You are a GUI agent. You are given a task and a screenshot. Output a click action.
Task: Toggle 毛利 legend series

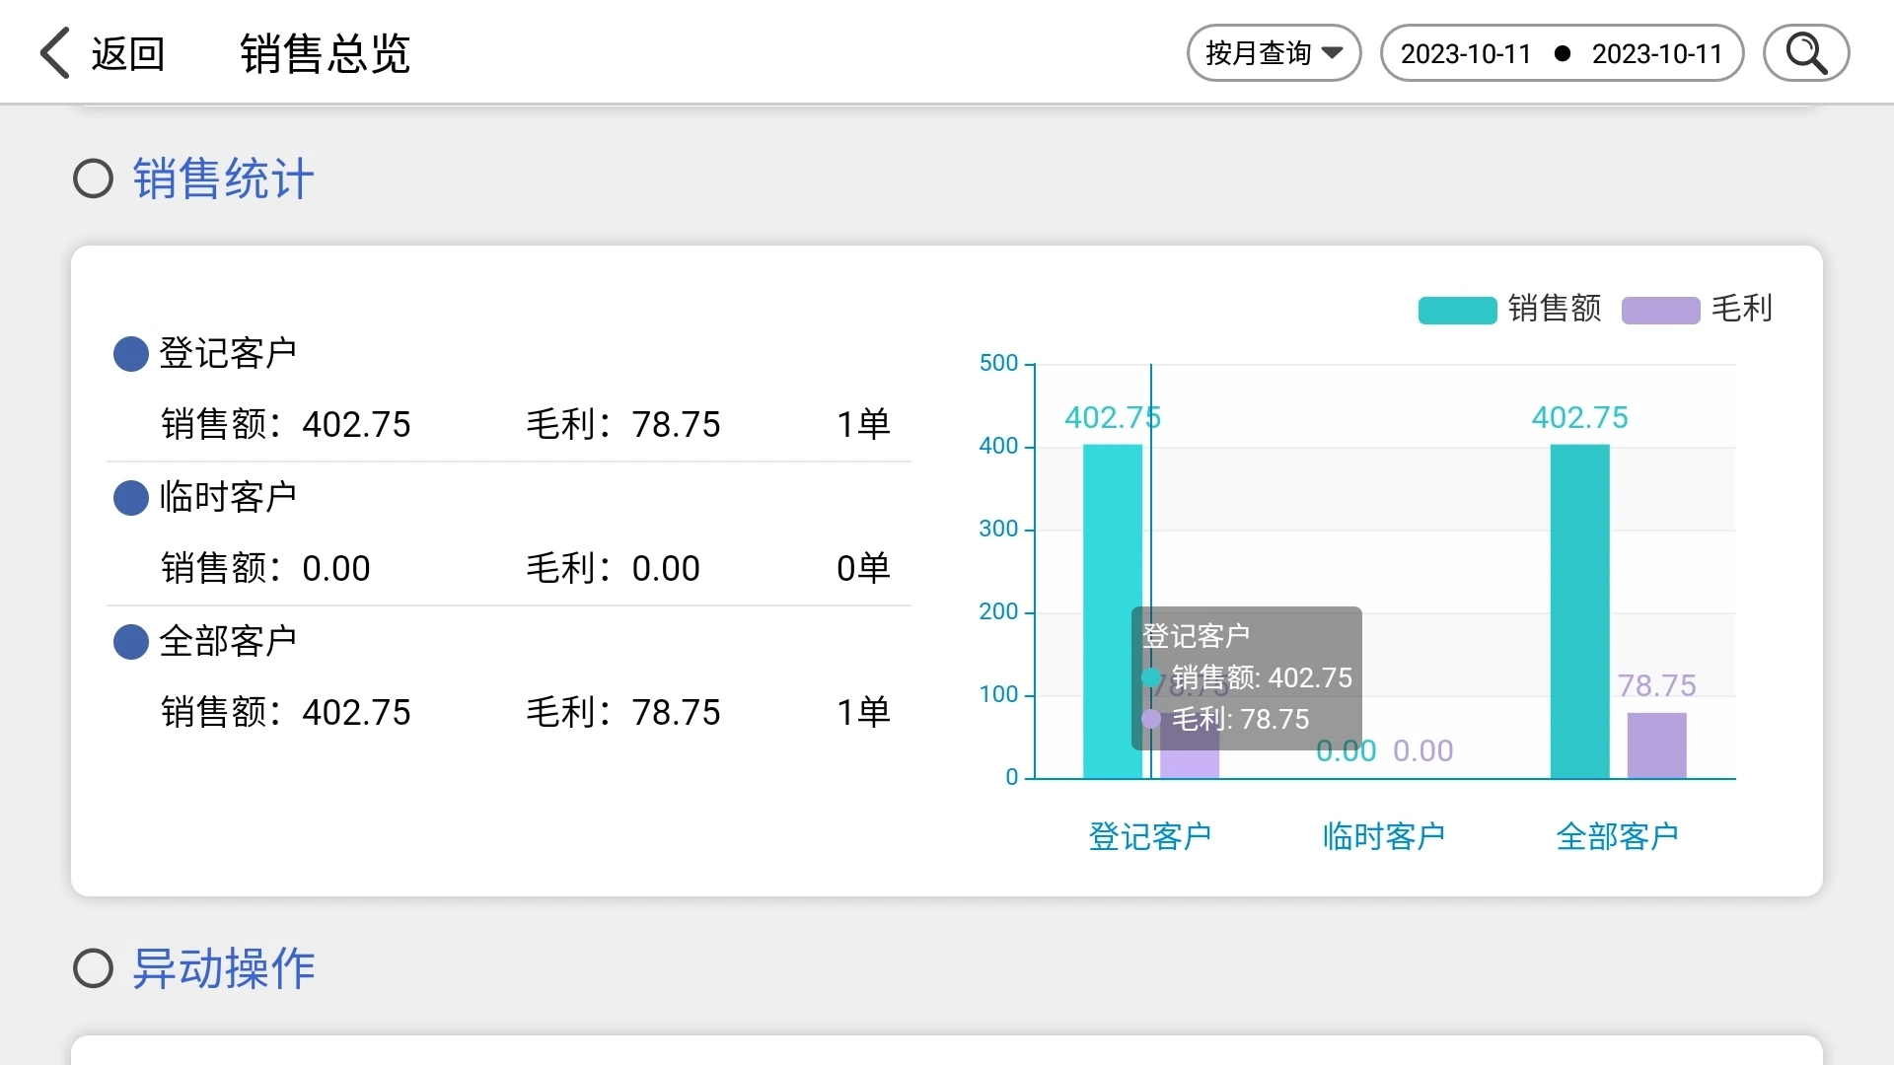coord(1741,309)
